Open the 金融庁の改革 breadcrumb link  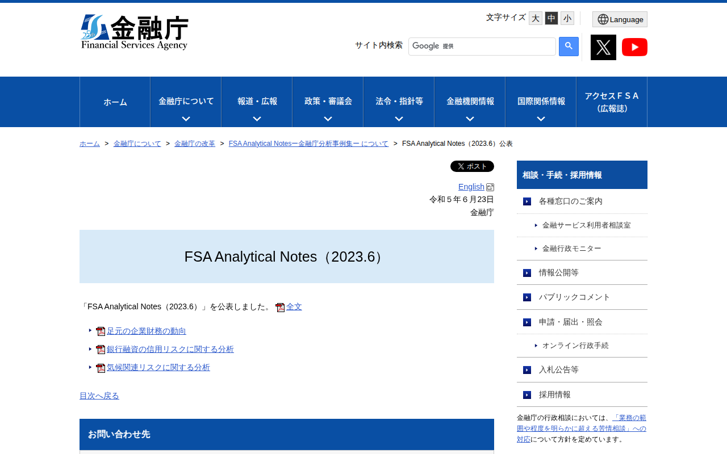click(x=195, y=144)
